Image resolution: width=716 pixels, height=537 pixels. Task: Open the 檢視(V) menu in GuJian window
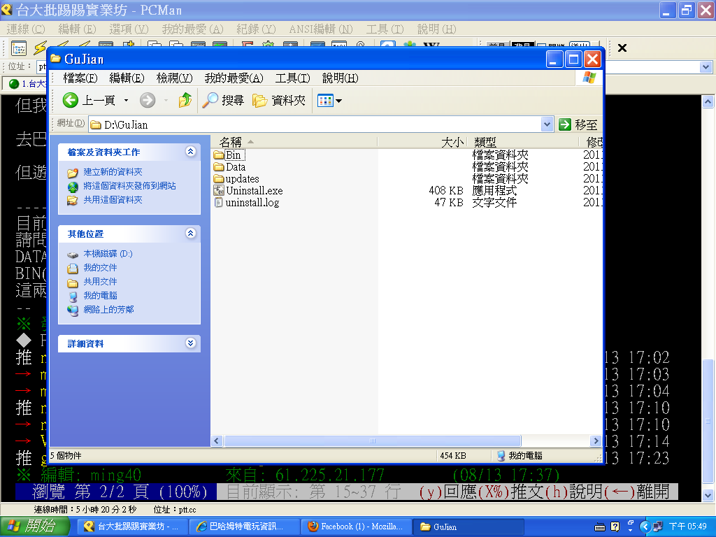[174, 78]
